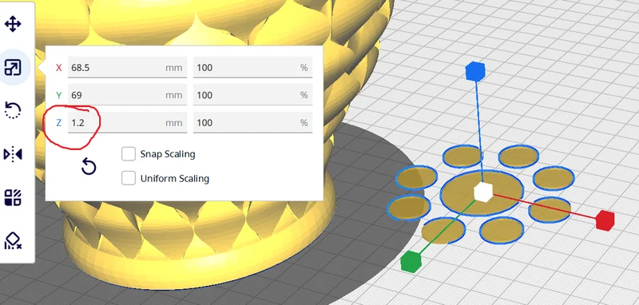Select the Rotate tool icon
Image resolution: width=639 pixels, height=305 pixels.
pos(13,110)
